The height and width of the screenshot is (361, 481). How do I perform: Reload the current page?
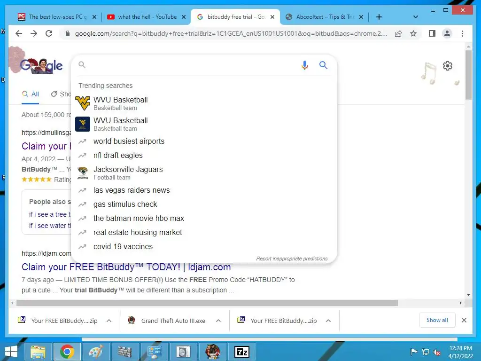pos(49,33)
